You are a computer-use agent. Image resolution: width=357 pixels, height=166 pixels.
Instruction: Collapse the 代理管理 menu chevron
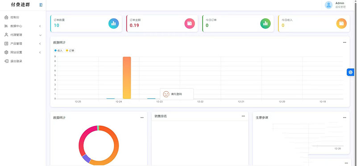pos(40,35)
